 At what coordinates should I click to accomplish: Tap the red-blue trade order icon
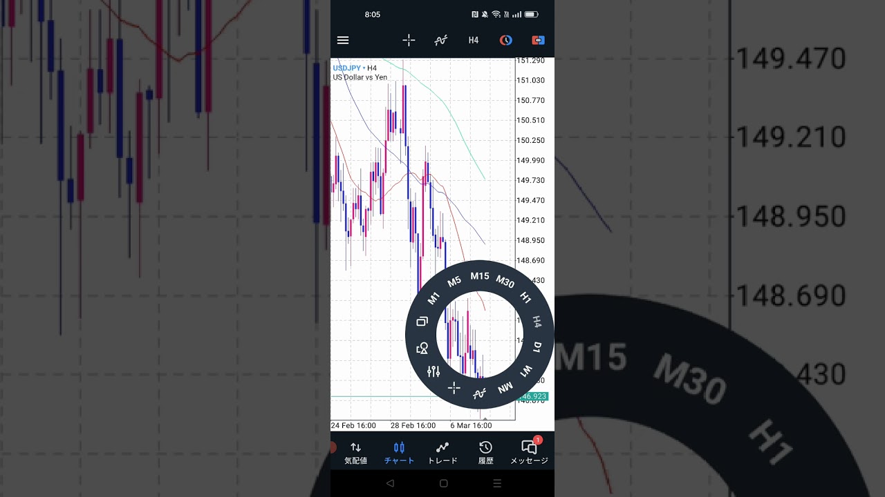[538, 40]
